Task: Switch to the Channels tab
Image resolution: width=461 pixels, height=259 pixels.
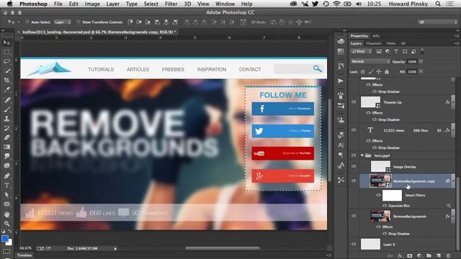Action: [x=374, y=43]
